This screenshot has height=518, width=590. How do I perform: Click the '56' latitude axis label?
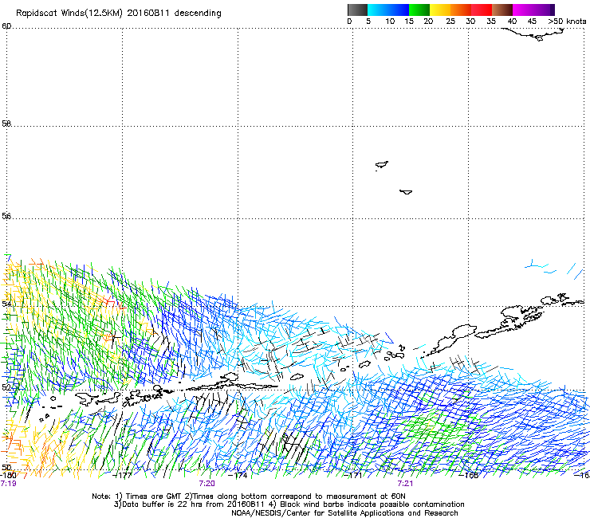(6, 216)
